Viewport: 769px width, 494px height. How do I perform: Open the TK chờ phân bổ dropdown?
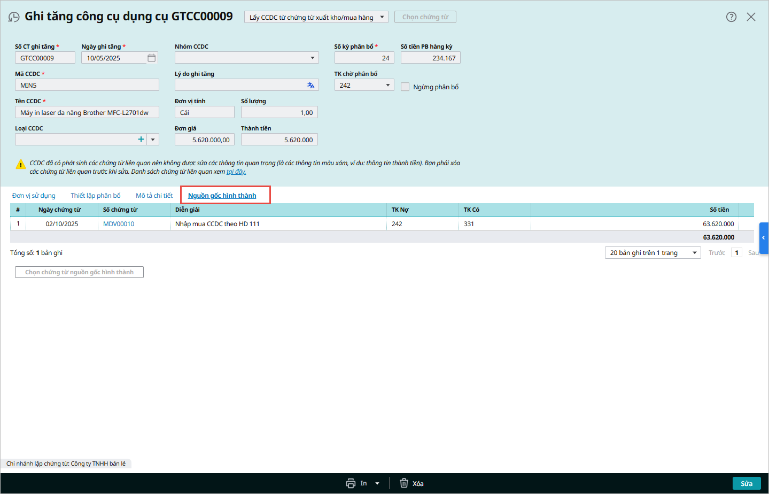387,86
